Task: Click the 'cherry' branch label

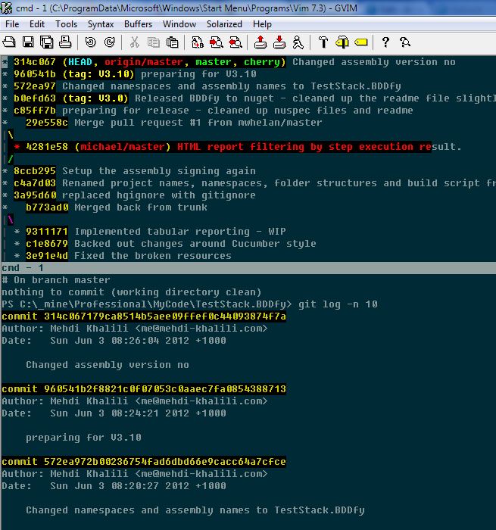Action: [x=262, y=62]
